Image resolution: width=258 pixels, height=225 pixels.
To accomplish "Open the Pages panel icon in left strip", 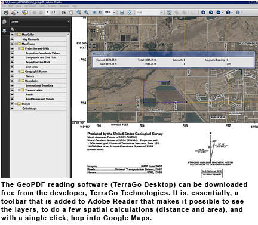I will pos(4,21).
